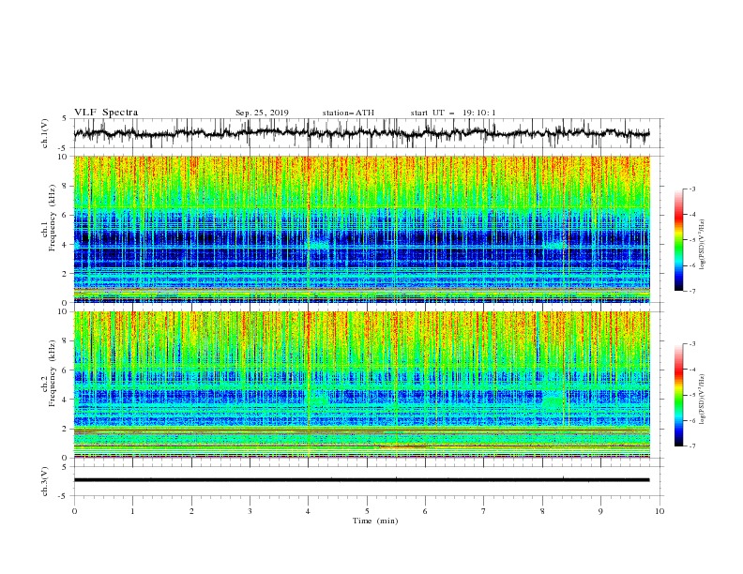
Task: Click the "-4" tick on ch.2 colorbar
Action: [691, 370]
